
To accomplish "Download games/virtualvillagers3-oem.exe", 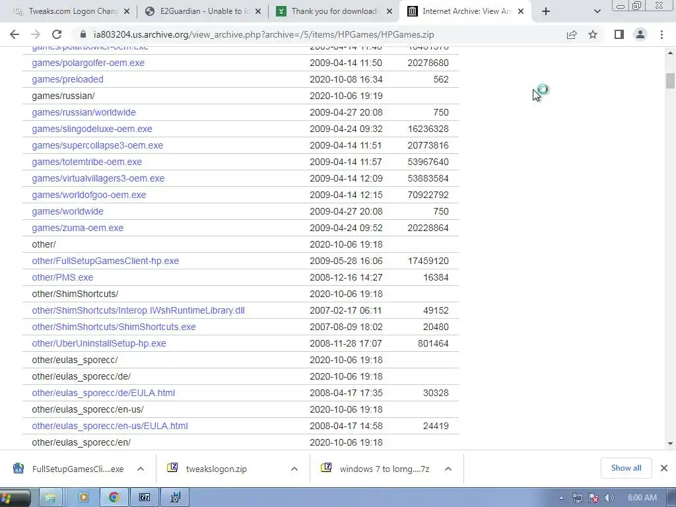I will [x=98, y=178].
